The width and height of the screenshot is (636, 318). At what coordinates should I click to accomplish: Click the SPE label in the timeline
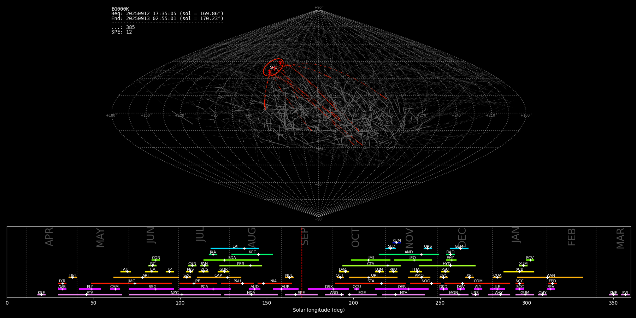click(301, 293)
